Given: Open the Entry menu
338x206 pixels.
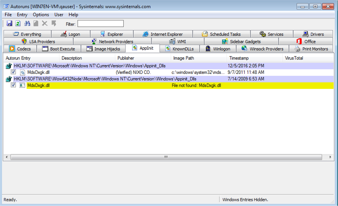Looking at the screenshot, I should click(22, 15).
